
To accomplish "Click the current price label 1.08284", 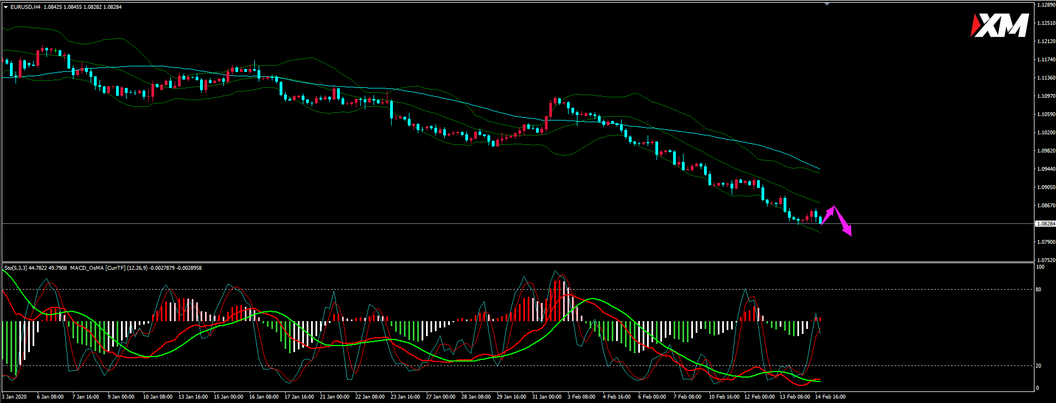I will click(x=1045, y=224).
